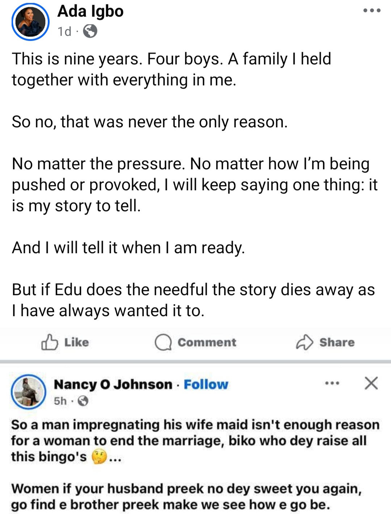Open the Nancy O Johnson name link

[113, 384]
